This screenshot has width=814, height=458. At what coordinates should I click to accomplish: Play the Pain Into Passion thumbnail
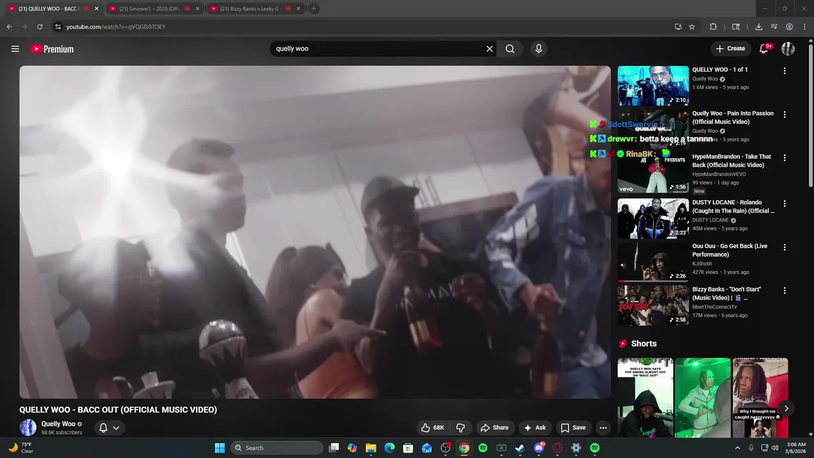(x=653, y=129)
